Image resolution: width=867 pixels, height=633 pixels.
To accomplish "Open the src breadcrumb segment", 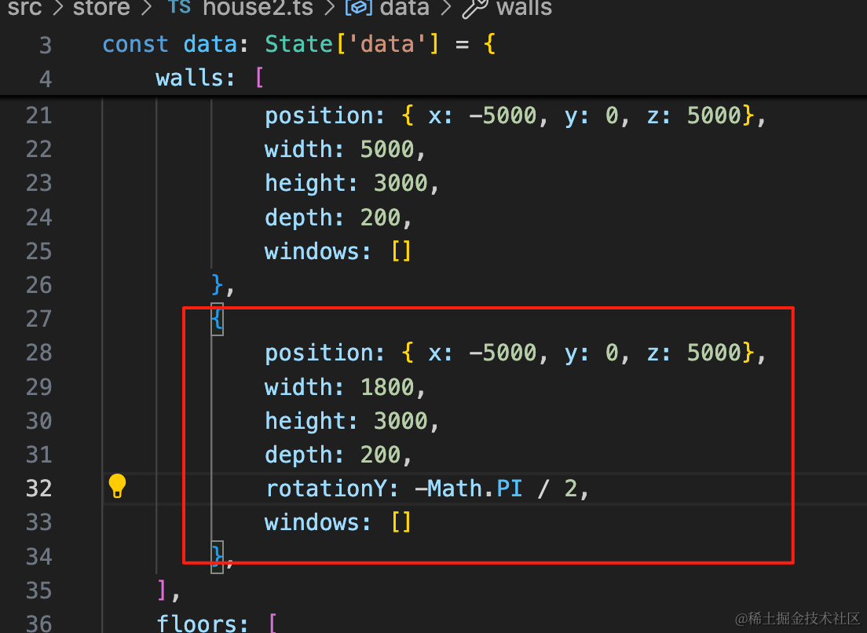I will pyautogui.click(x=24, y=7).
